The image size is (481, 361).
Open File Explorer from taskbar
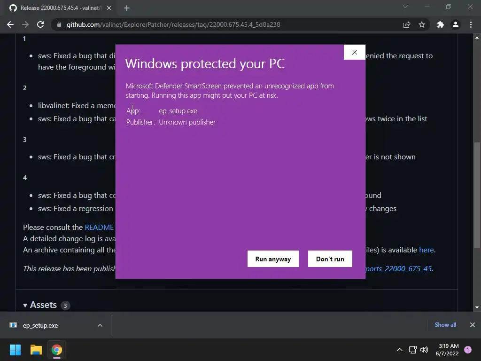coord(36,350)
